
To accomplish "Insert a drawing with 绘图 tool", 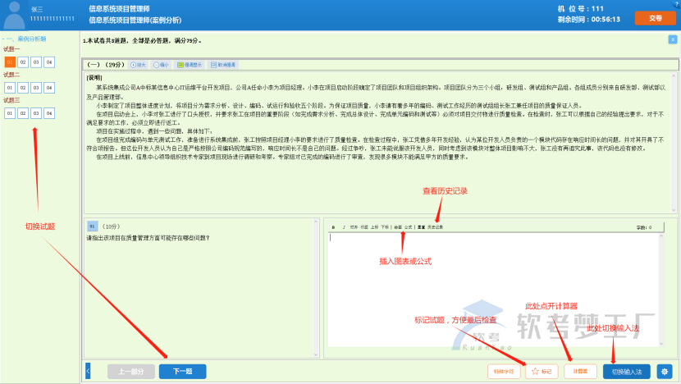I will tap(398, 227).
